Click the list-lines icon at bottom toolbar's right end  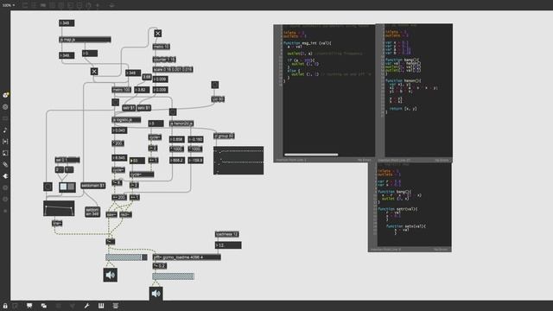tap(115, 306)
